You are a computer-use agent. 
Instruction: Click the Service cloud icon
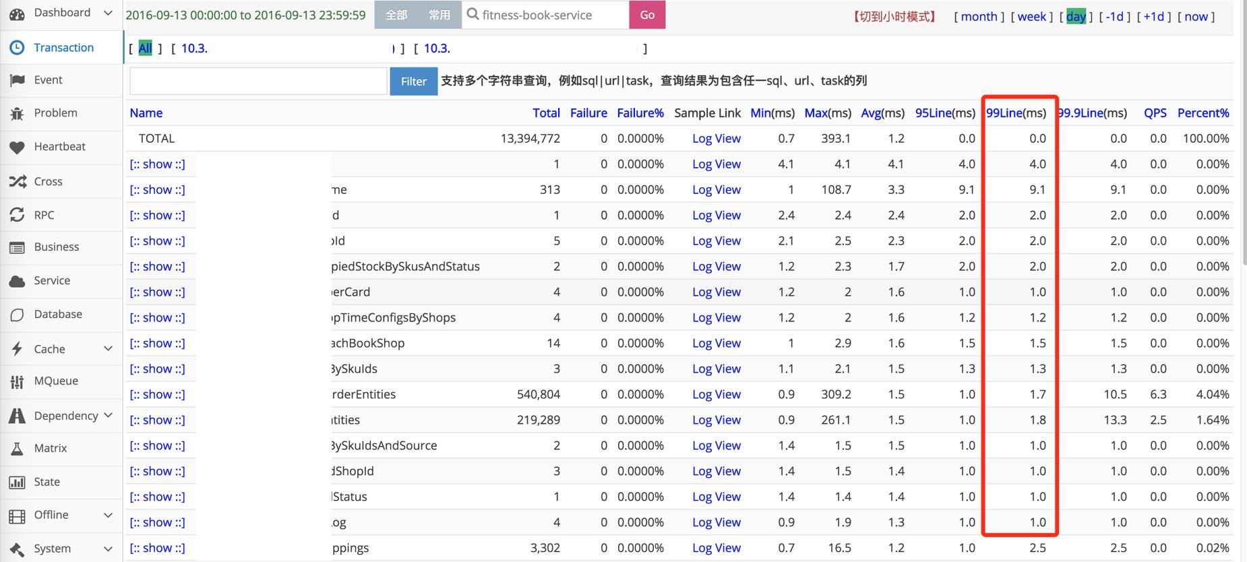click(x=18, y=281)
